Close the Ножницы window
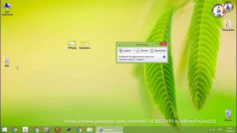The height and width of the screenshot is (133, 237). 163,44
